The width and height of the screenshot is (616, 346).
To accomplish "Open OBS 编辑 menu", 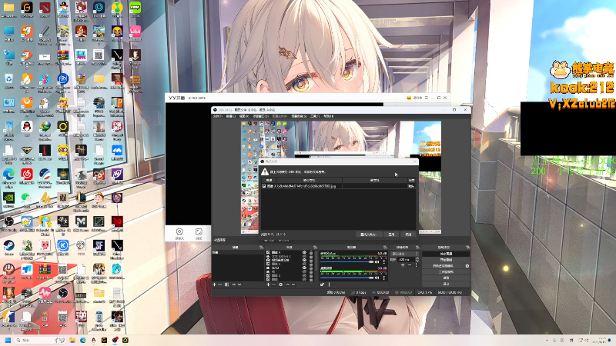I will point(230,116).
